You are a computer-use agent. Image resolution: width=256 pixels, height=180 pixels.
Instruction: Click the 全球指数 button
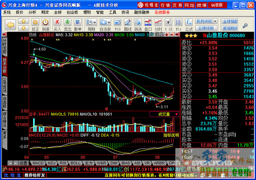pos(230,21)
